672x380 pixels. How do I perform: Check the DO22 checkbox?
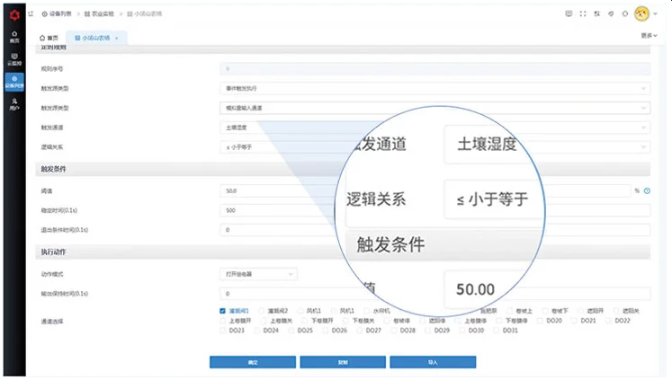point(608,321)
